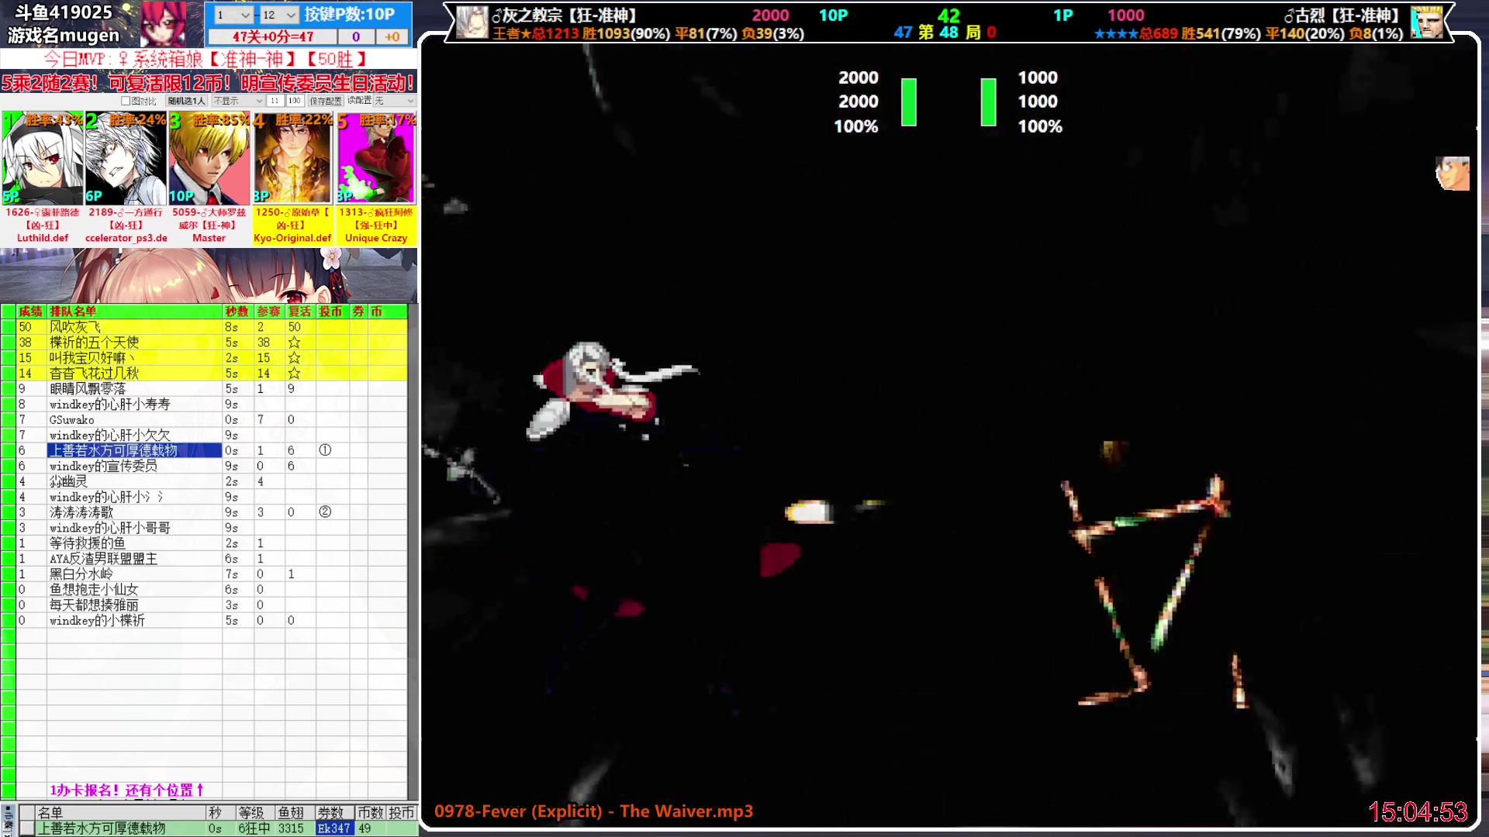
Task: Click the star icon in 蝶祈的五个天使 row
Action: [x=294, y=343]
